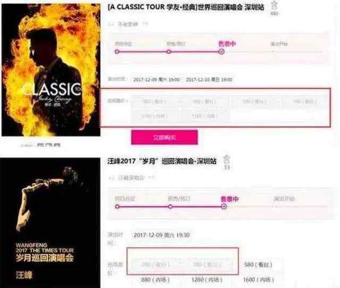Click the tag icon under the 汪峰 concert title
This screenshot has height=288, width=340.
[111, 178]
